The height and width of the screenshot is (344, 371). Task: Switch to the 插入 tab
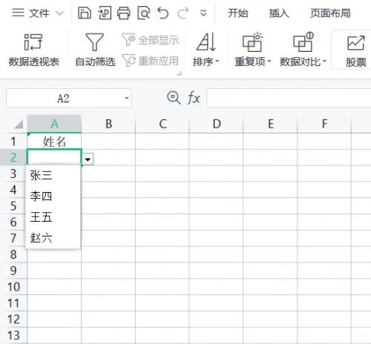pyautogui.click(x=279, y=13)
